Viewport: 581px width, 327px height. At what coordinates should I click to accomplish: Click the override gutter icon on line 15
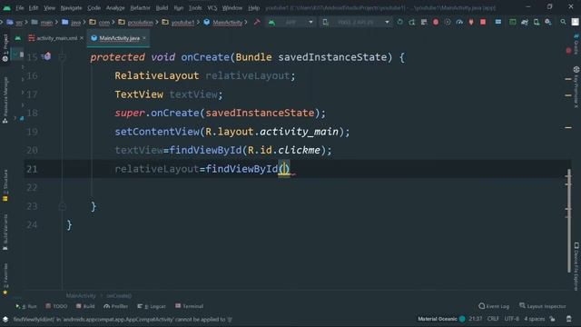(47, 56)
